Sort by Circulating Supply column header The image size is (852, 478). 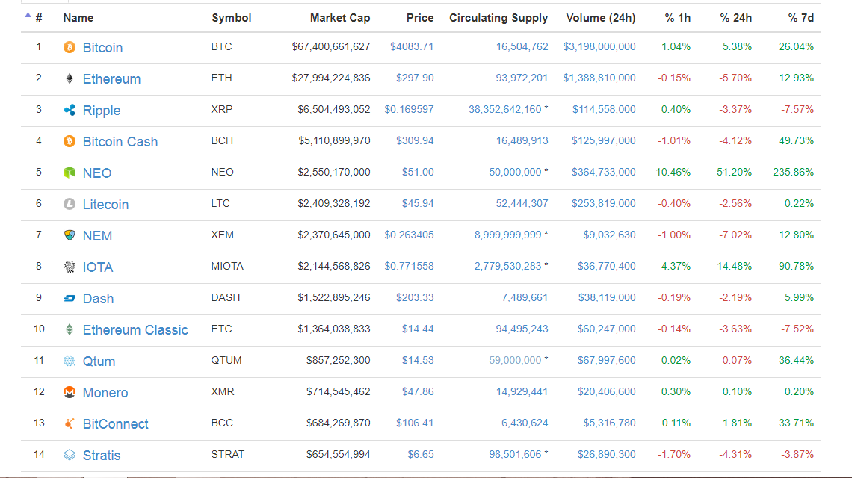click(x=498, y=18)
